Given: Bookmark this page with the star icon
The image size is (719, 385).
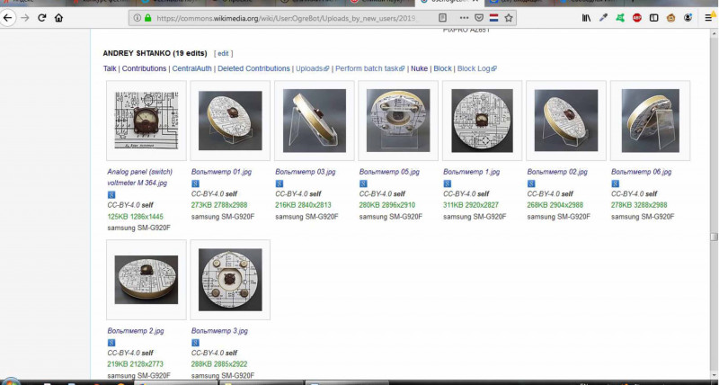Looking at the screenshot, I should pos(507,18).
